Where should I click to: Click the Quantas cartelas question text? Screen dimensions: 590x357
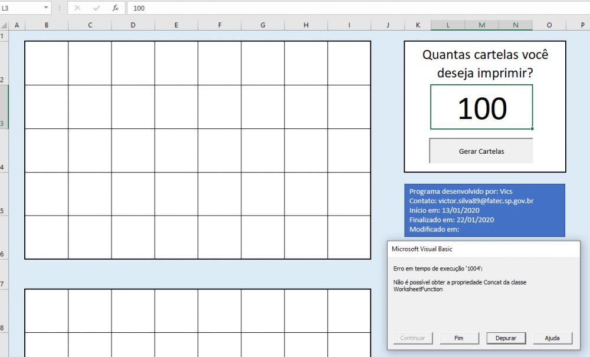(x=485, y=64)
